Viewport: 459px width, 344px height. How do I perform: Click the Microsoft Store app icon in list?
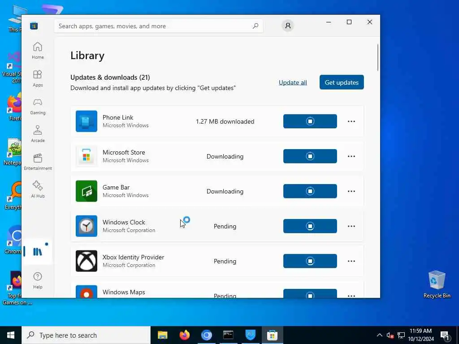point(87,156)
